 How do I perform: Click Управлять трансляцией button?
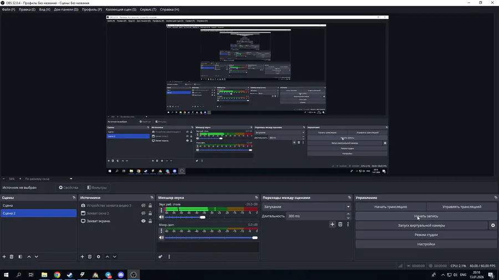point(462,206)
